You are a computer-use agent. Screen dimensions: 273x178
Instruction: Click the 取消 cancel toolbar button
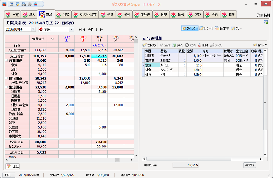coord(190,45)
